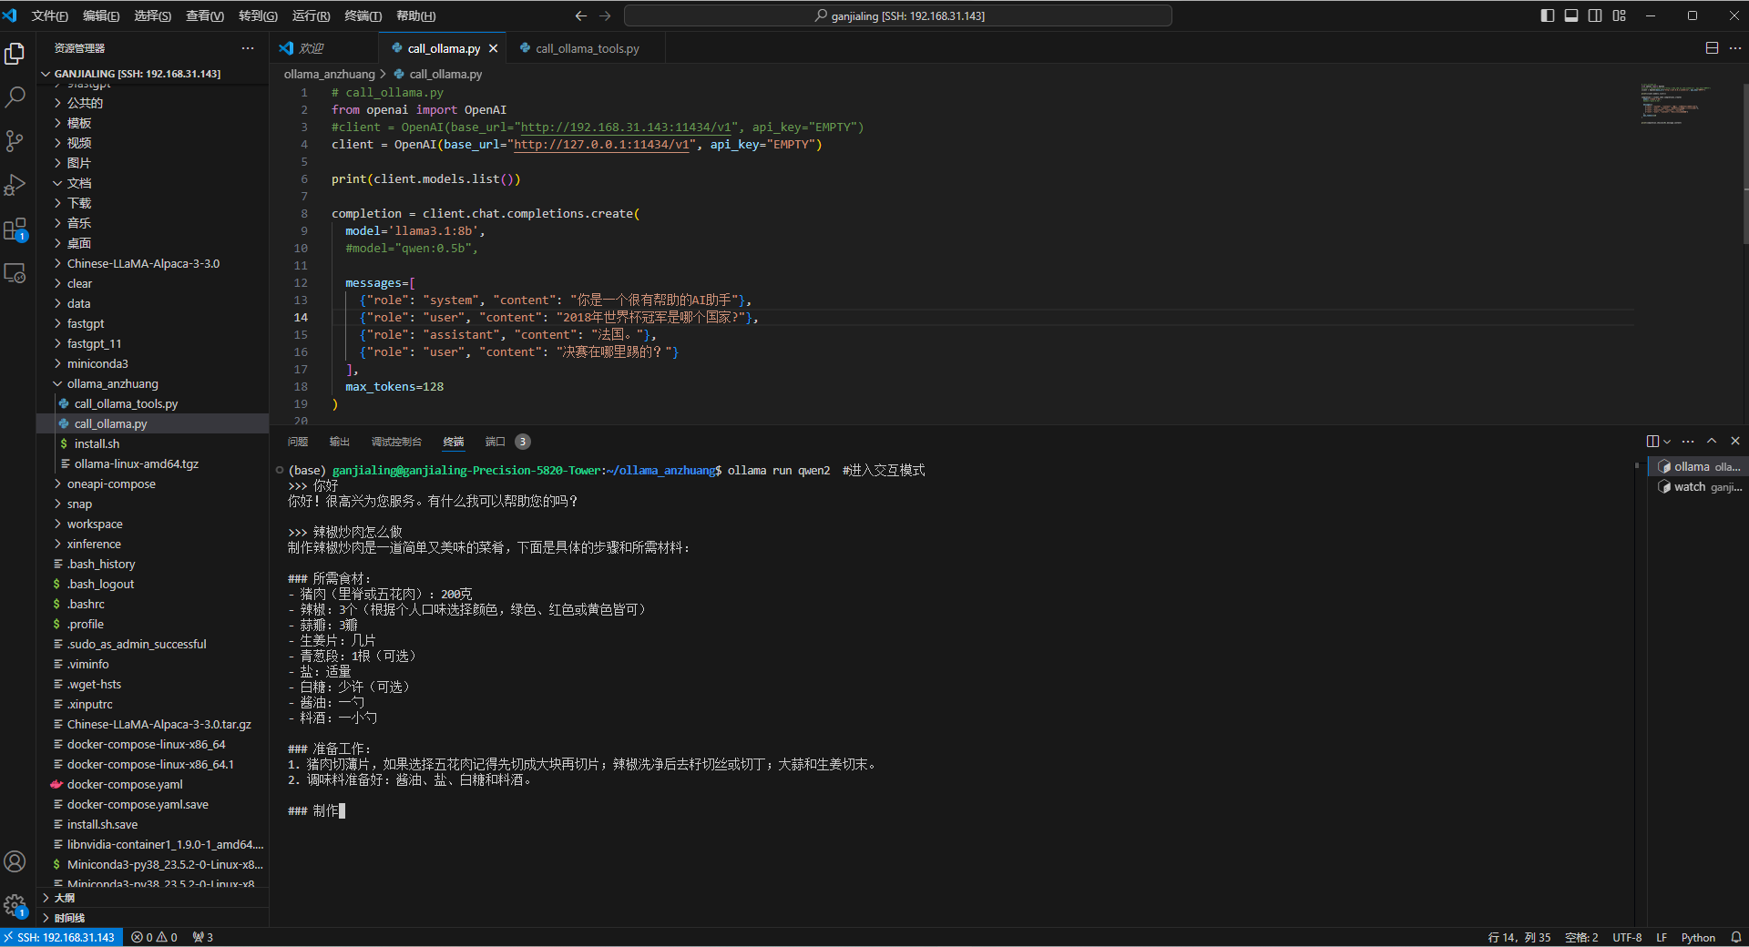Viewport: 1749px width, 947px height.
Task: Open the Extensions view
Action: tap(15, 229)
